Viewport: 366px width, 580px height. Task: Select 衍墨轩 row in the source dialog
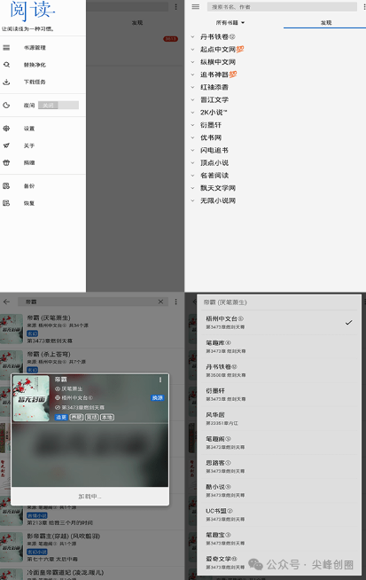[x=279, y=395]
